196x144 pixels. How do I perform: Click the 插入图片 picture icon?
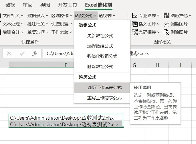[x=135, y=24]
